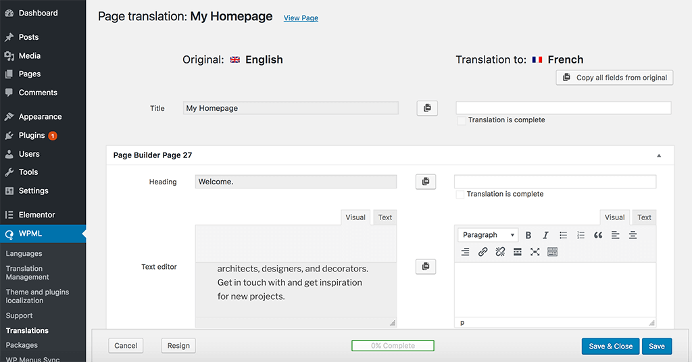Check Heading Translation is complete box
This screenshot has height=362, width=692.
point(460,195)
